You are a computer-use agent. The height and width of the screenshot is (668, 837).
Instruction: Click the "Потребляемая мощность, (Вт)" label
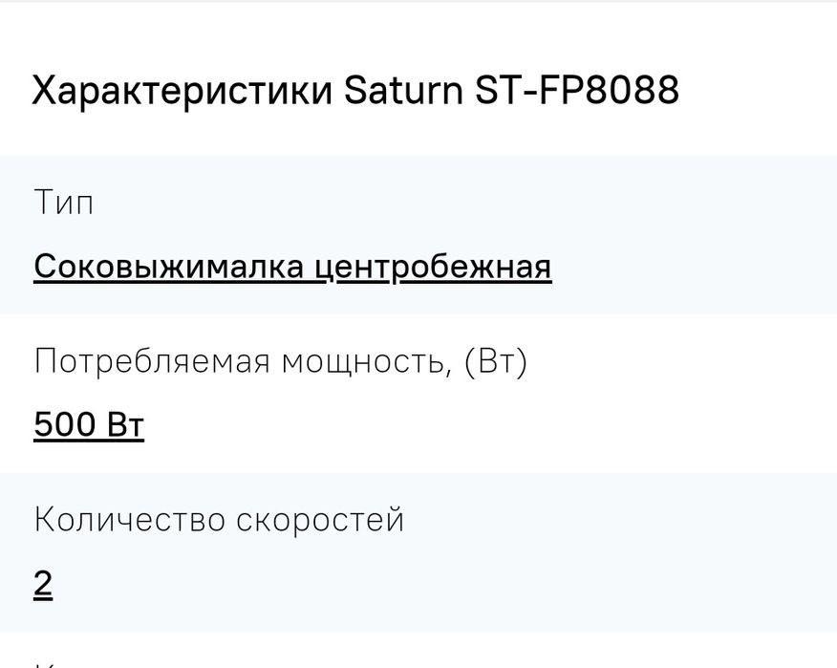(x=280, y=362)
